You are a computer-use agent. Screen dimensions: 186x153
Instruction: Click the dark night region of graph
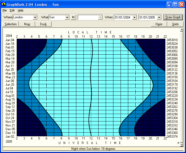tap(26, 48)
